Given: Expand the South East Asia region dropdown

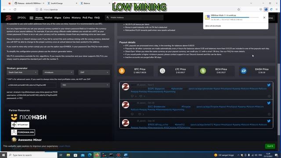Looking at the screenshot, I should click(x=22, y=72).
